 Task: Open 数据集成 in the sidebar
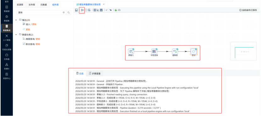(7, 28)
